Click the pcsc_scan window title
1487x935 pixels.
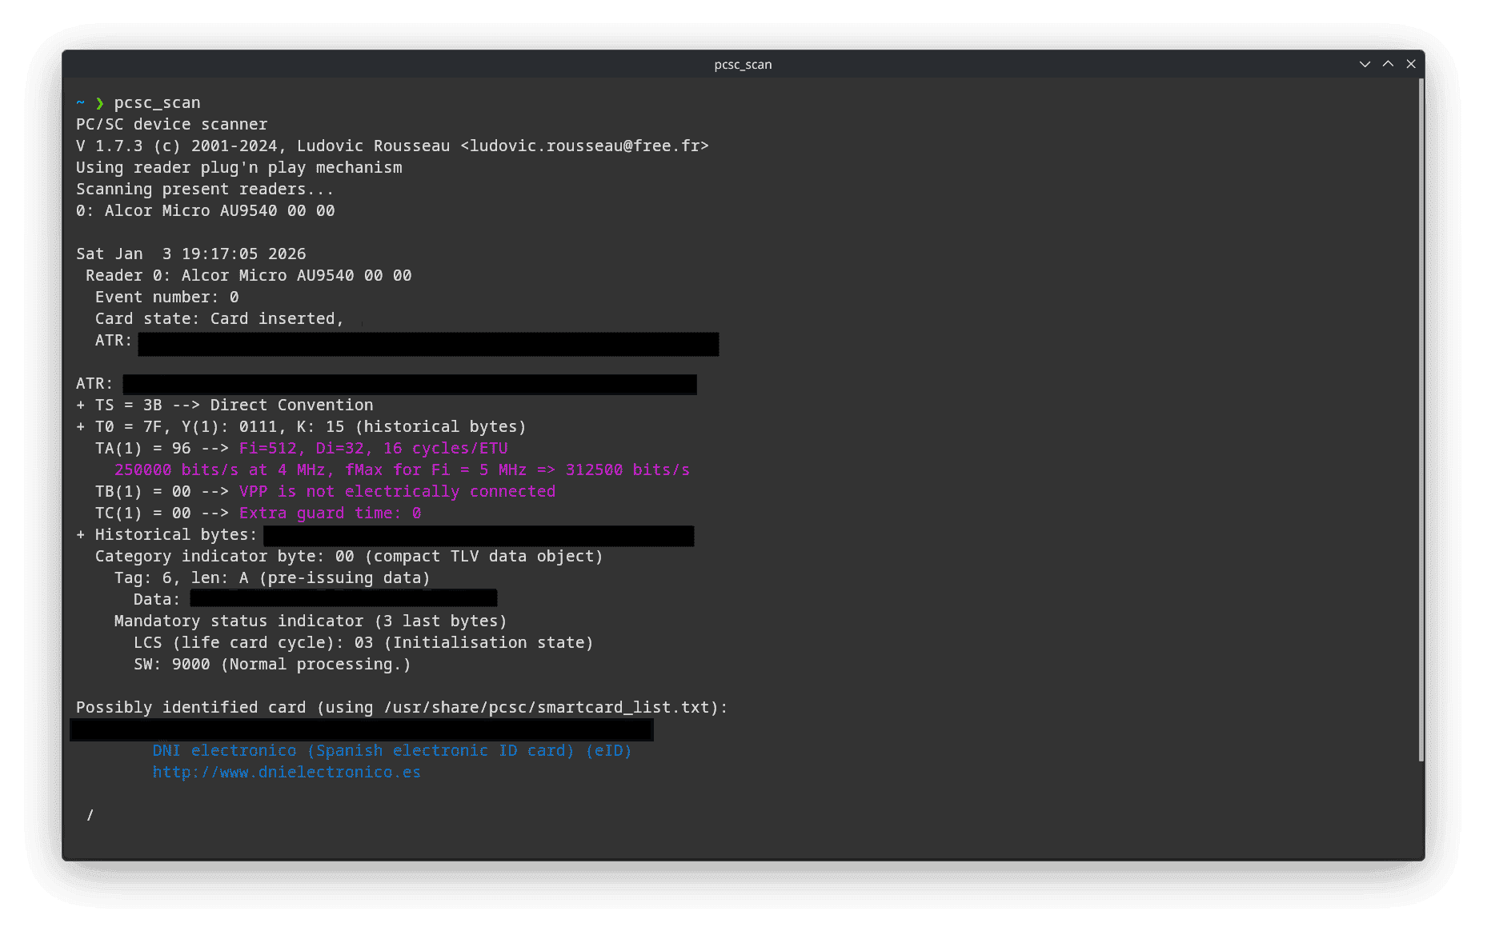click(x=743, y=64)
